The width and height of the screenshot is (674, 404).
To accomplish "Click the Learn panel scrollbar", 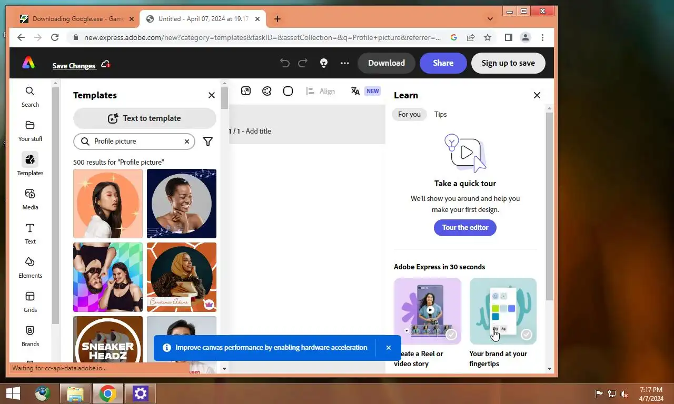I will coord(549,207).
